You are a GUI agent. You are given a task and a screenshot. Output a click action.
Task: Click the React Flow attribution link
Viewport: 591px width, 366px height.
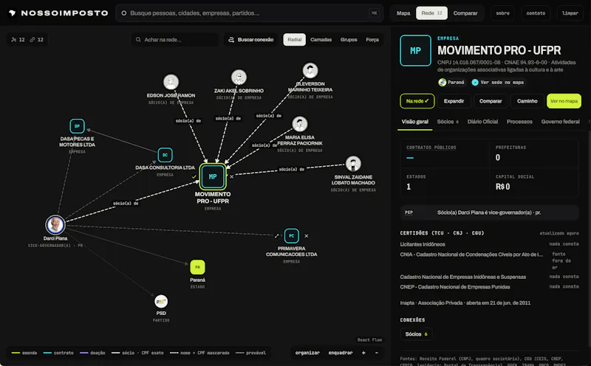click(369, 339)
